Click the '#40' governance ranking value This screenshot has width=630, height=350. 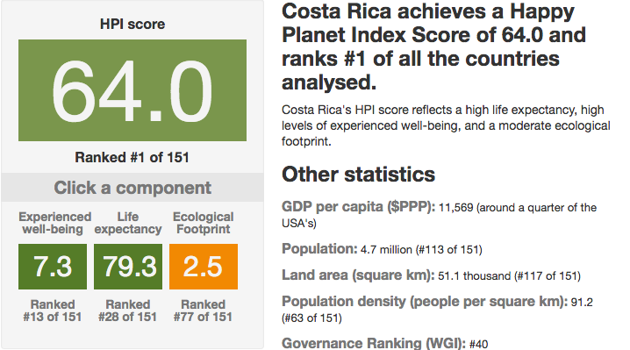click(478, 345)
